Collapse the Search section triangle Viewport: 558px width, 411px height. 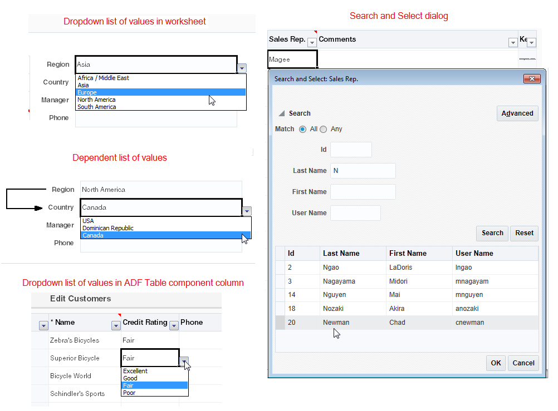pyautogui.click(x=281, y=113)
